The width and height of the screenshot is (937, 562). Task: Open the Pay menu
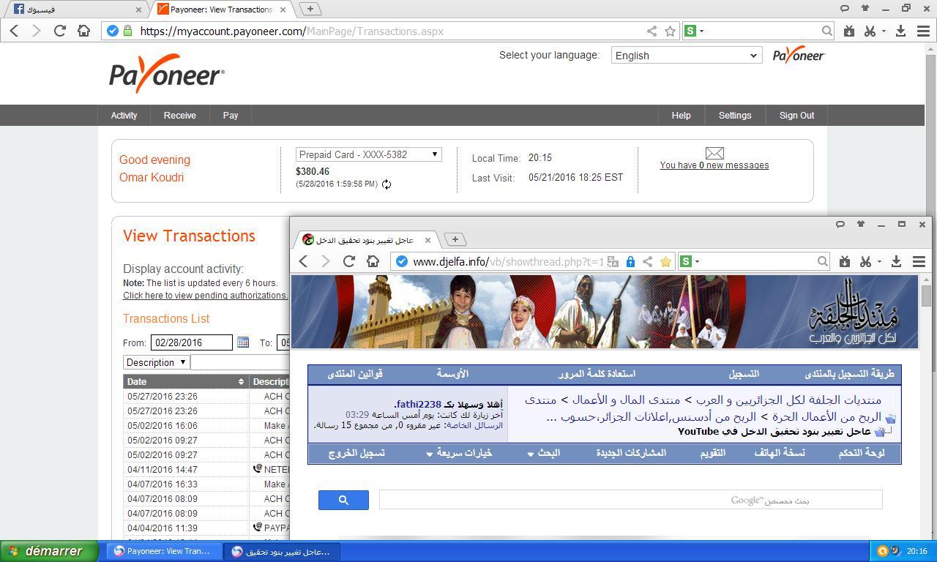[x=231, y=115]
